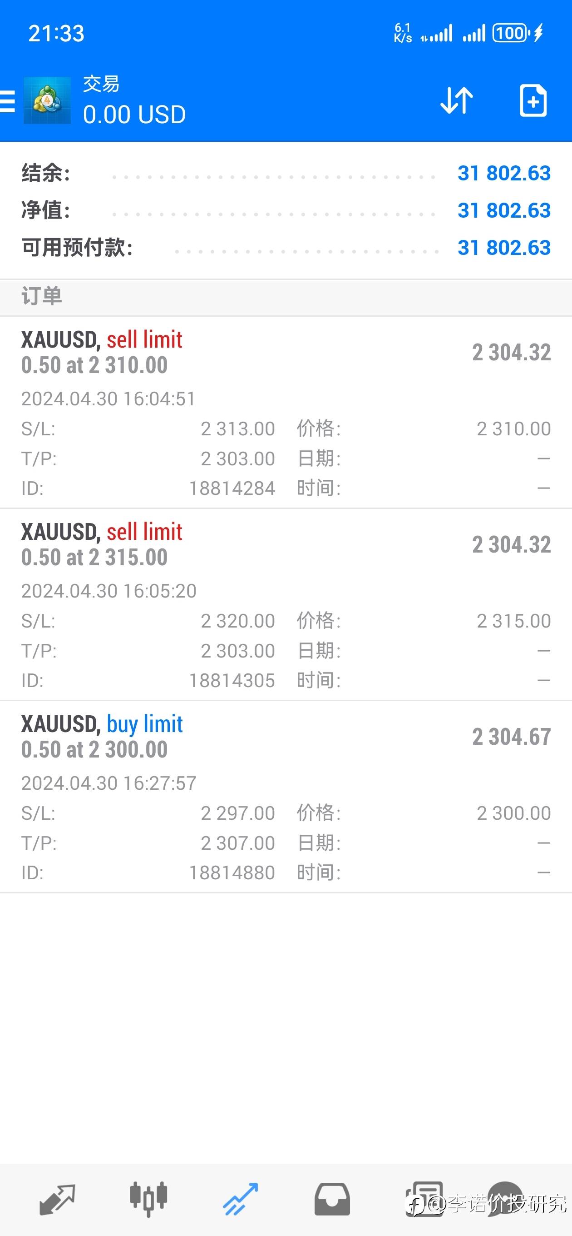Tap the sort orders arrows icon
Image resolution: width=572 pixels, height=1236 pixels.
(456, 101)
